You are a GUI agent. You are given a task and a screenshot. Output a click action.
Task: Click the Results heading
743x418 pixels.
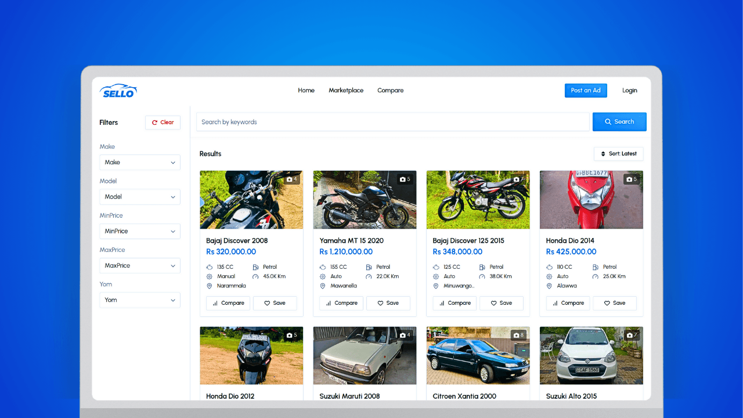(x=210, y=154)
